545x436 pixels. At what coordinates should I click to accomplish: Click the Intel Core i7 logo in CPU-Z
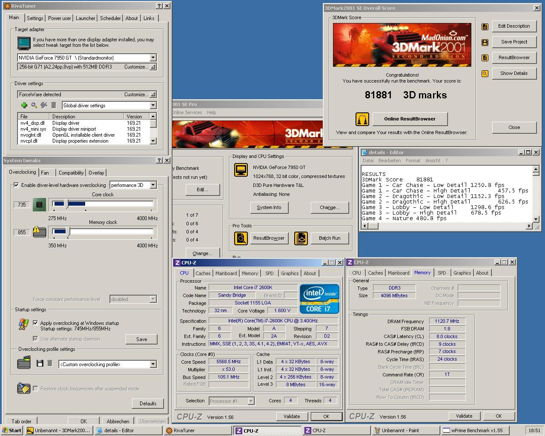pyautogui.click(x=320, y=298)
